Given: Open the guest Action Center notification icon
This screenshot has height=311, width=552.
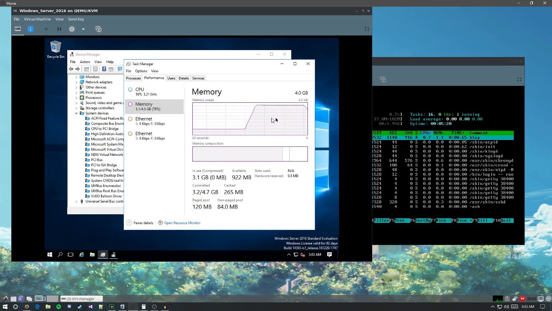Looking at the screenshot, I should pyautogui.click(x=329, y=255).
